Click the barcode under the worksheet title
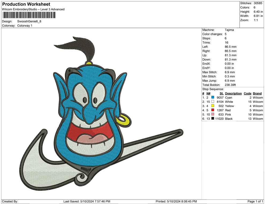 tap(29, 15)
